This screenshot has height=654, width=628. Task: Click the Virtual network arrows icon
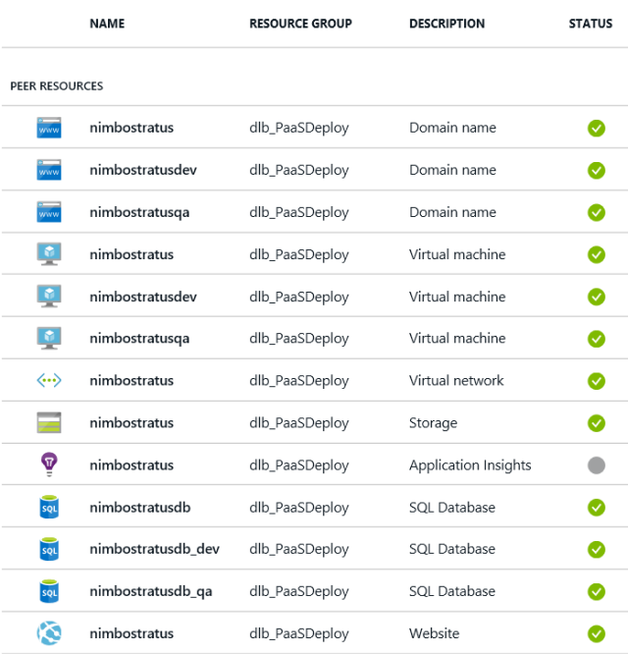click(x=49, y=380)
